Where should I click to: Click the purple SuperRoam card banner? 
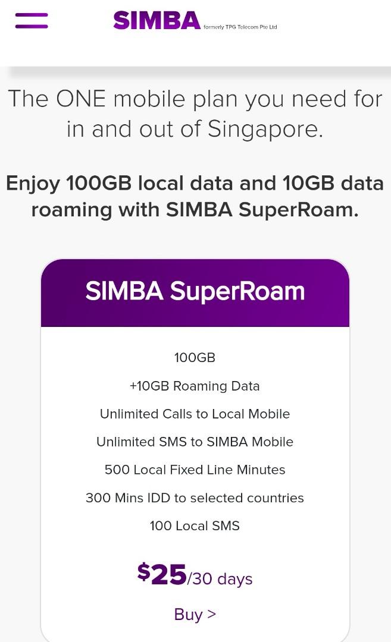click(195, 291)
